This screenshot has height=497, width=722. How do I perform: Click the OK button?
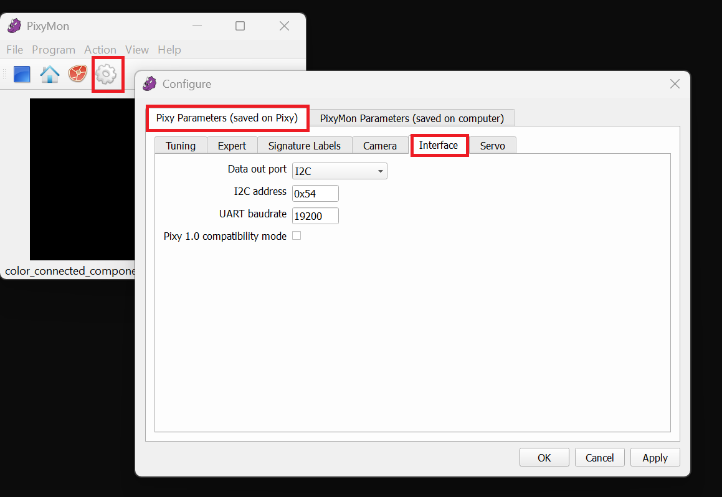click(544, 458)
